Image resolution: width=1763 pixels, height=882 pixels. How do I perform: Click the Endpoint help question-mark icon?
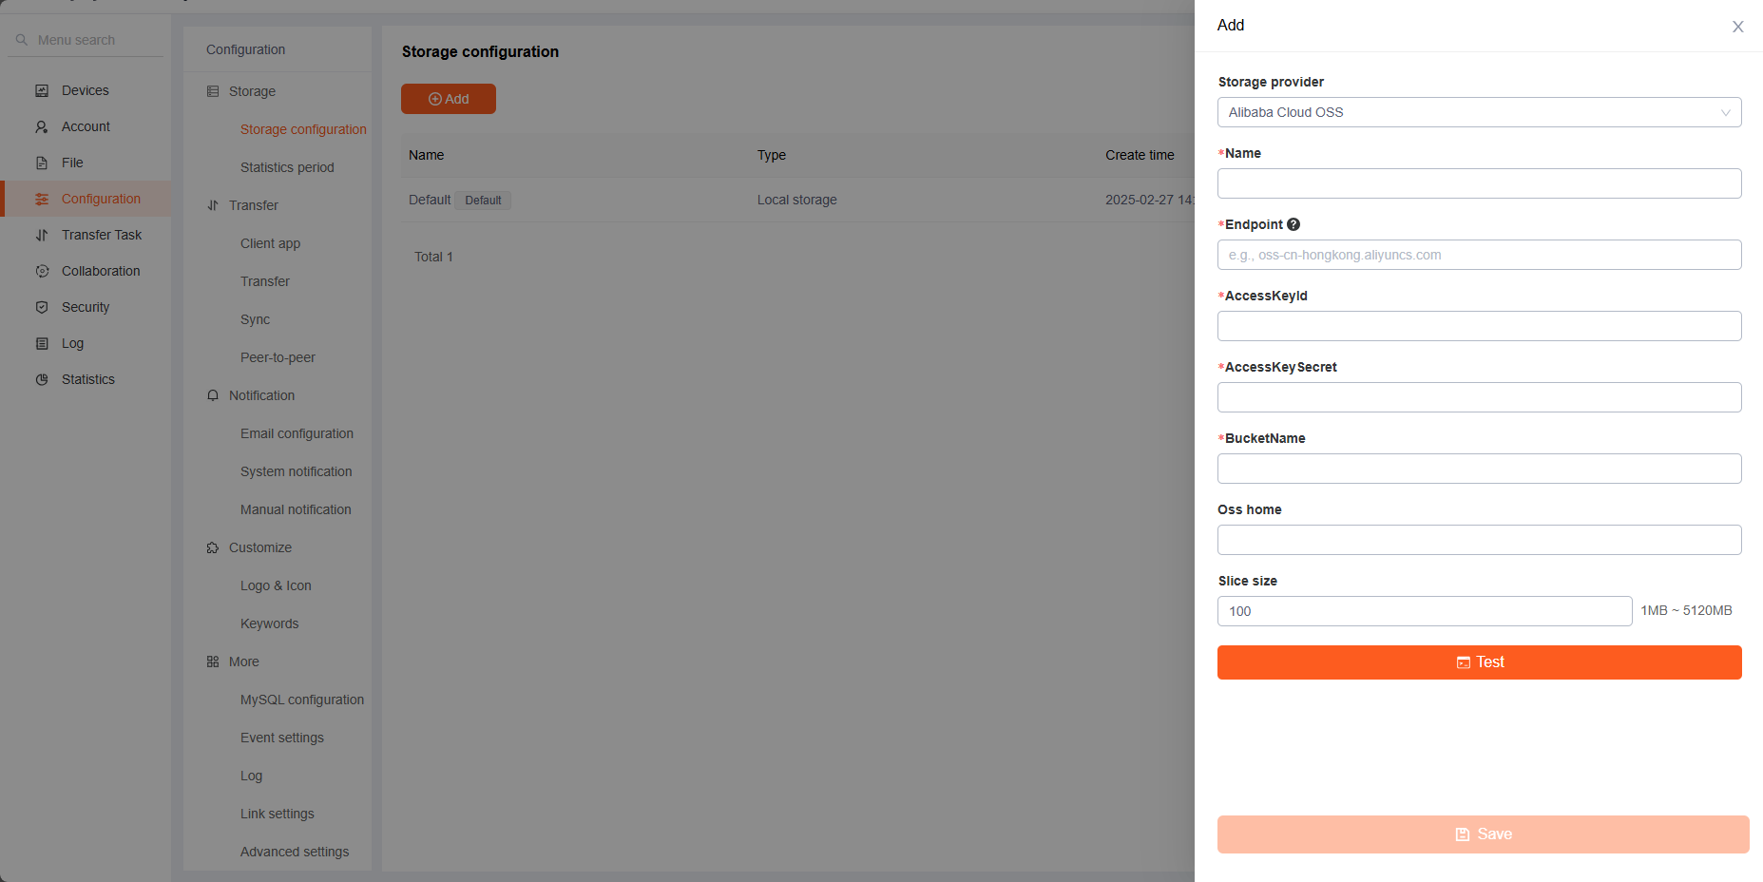(x=1294, y=224)
